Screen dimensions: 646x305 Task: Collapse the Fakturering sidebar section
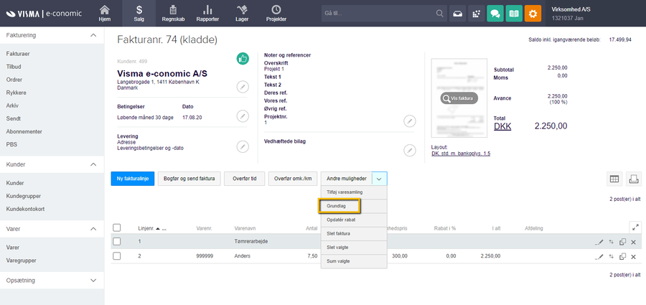[x=93, y=34]
